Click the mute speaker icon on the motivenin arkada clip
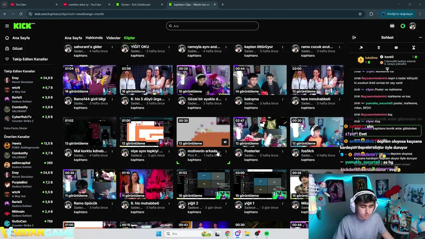 click(225, 142)
